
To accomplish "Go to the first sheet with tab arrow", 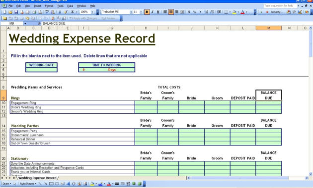I will click(2, 178).
